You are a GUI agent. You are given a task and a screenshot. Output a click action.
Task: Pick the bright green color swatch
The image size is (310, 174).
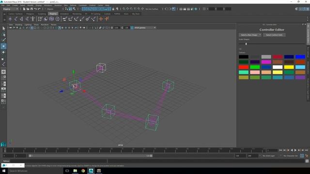(255, 67)
